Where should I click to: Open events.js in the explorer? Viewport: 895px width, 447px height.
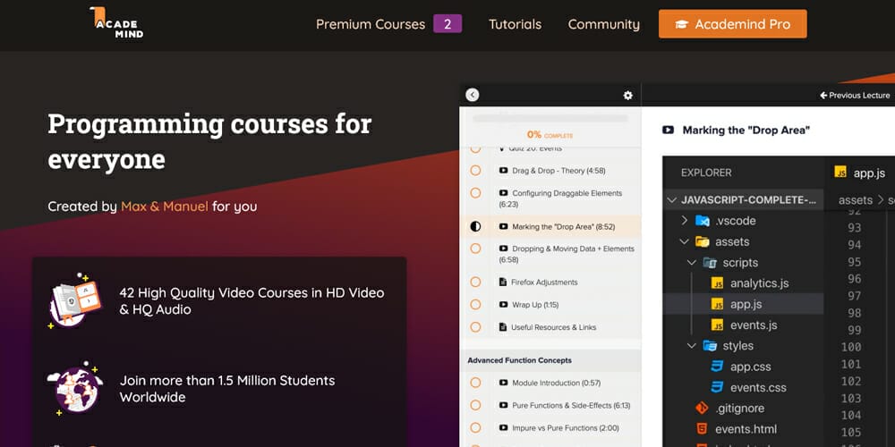[744, 325]
